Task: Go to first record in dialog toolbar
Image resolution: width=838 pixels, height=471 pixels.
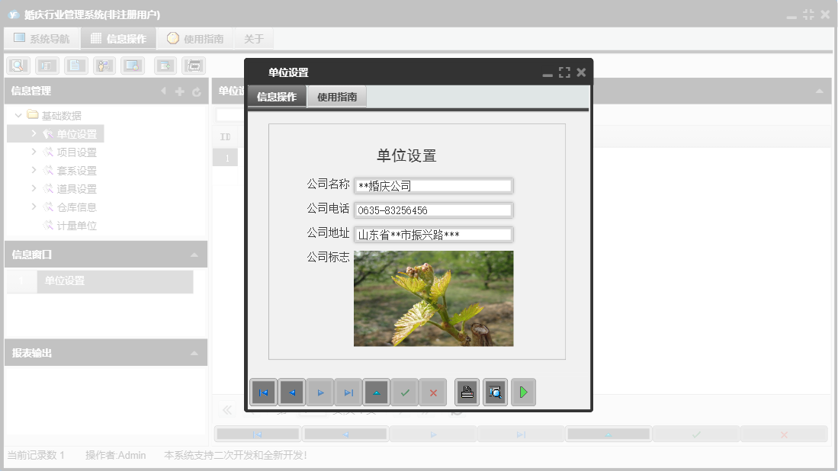Action: pos(263,392)
